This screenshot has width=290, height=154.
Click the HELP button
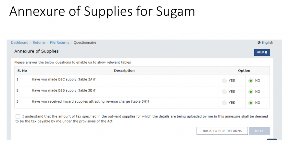262,52
